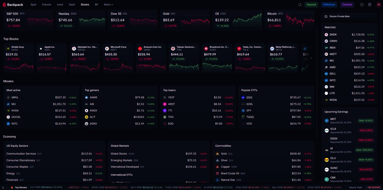Open the Bitcoin BTC index card
Image resolution: width=383 pixels, height=190 pixels.
coord(289,20)
